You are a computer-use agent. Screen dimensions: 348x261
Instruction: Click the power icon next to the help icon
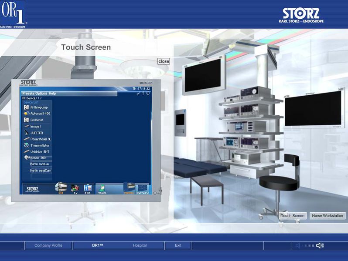click(148, 94)
